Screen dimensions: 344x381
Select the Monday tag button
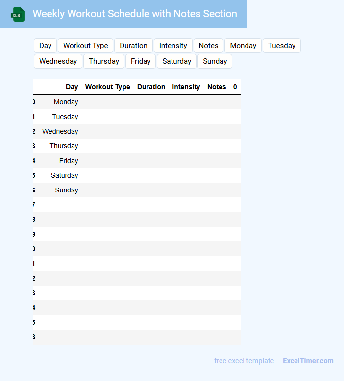point(243,46)
